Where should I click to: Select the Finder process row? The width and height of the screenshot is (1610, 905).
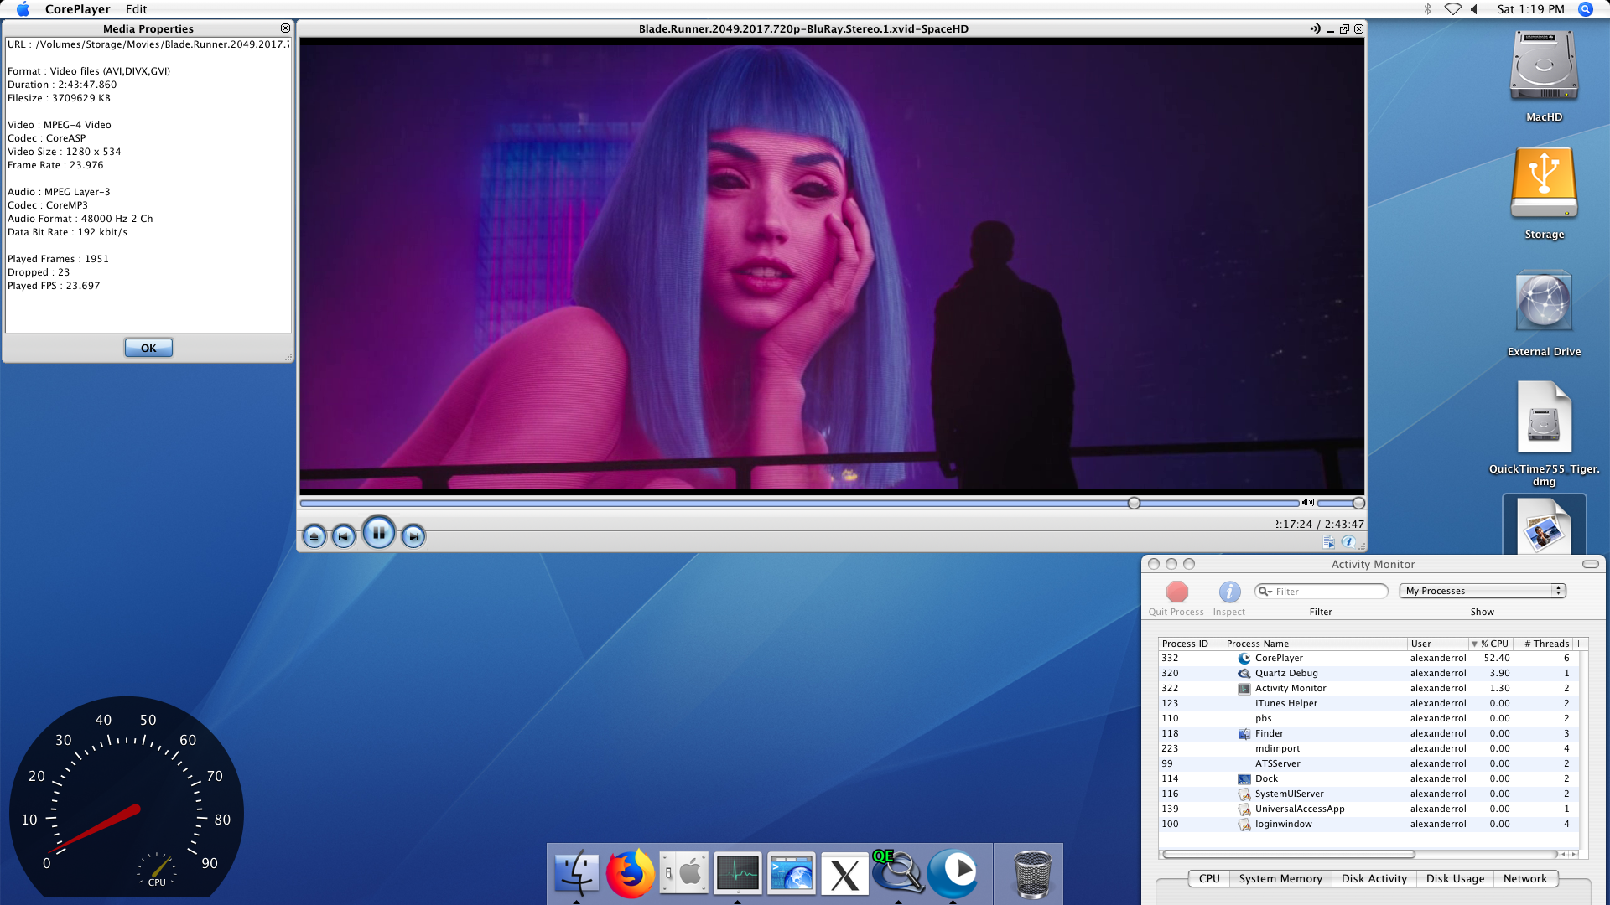(x=1368, y=733)
